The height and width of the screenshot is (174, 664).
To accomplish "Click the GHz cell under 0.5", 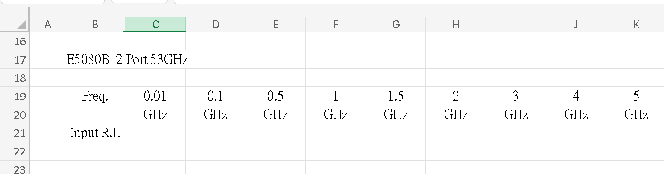I will [276, 115].
